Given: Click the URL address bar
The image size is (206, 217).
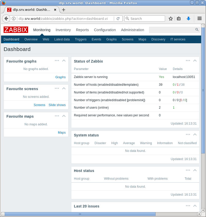Looking at the screenshot, I should 65,19.
